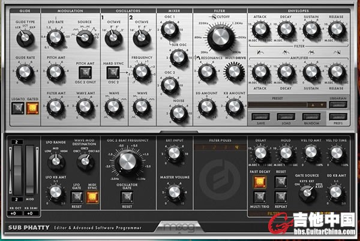Toggle the Legato glide button
This screenshot has height=241, width=360.
tap(18, 108)
